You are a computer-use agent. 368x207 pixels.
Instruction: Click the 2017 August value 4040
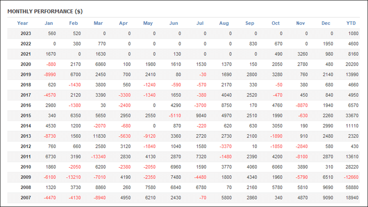(227, 95)
